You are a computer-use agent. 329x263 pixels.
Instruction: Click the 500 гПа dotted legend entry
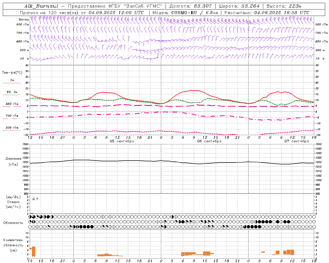(12, 128)
